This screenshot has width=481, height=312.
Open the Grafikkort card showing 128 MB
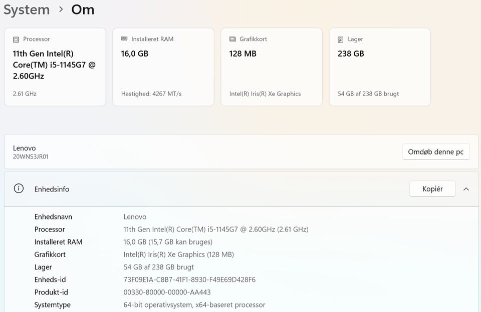coord(272,67)
